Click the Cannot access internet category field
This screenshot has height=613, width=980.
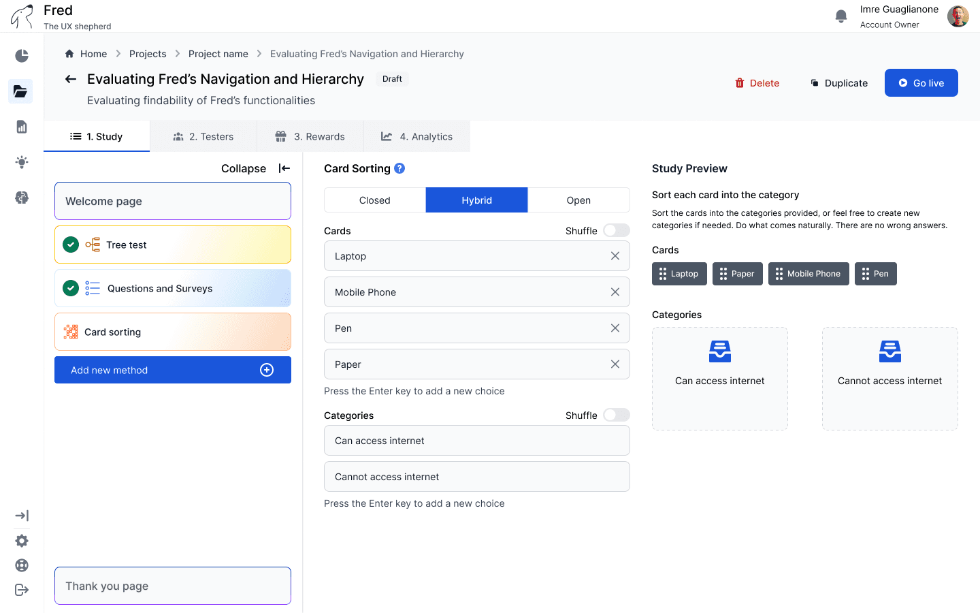[477, 477]
